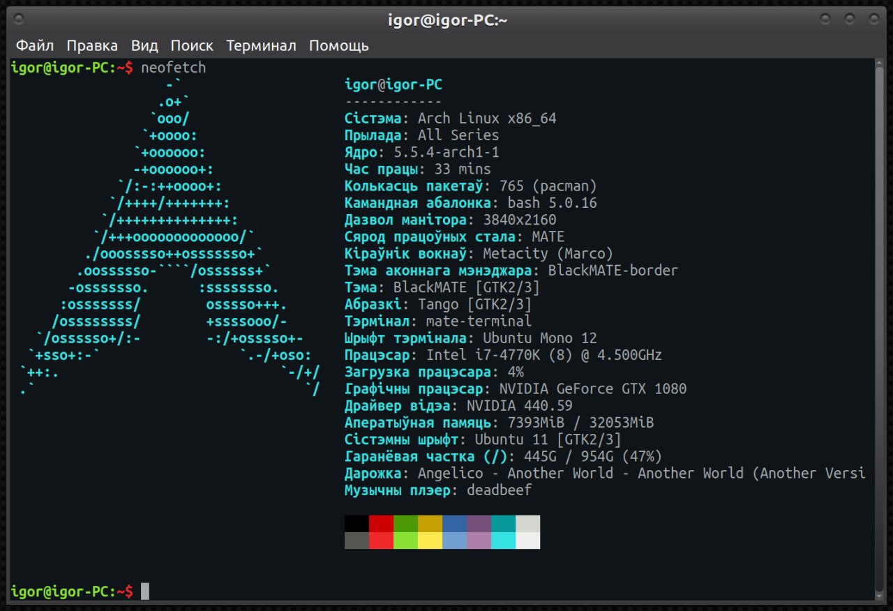Click the BlackMATE-border line
893x611 pixels.
(511, 270)
